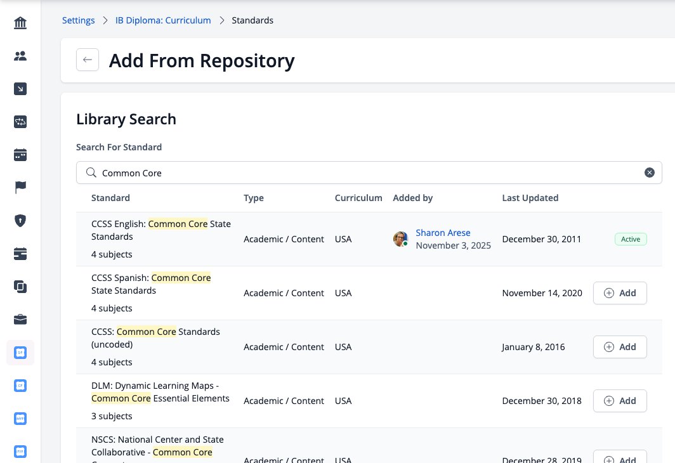Click the diagonal arrow box sidebar icon
This screenshot has height=463, width=675.
click(20, 89)
